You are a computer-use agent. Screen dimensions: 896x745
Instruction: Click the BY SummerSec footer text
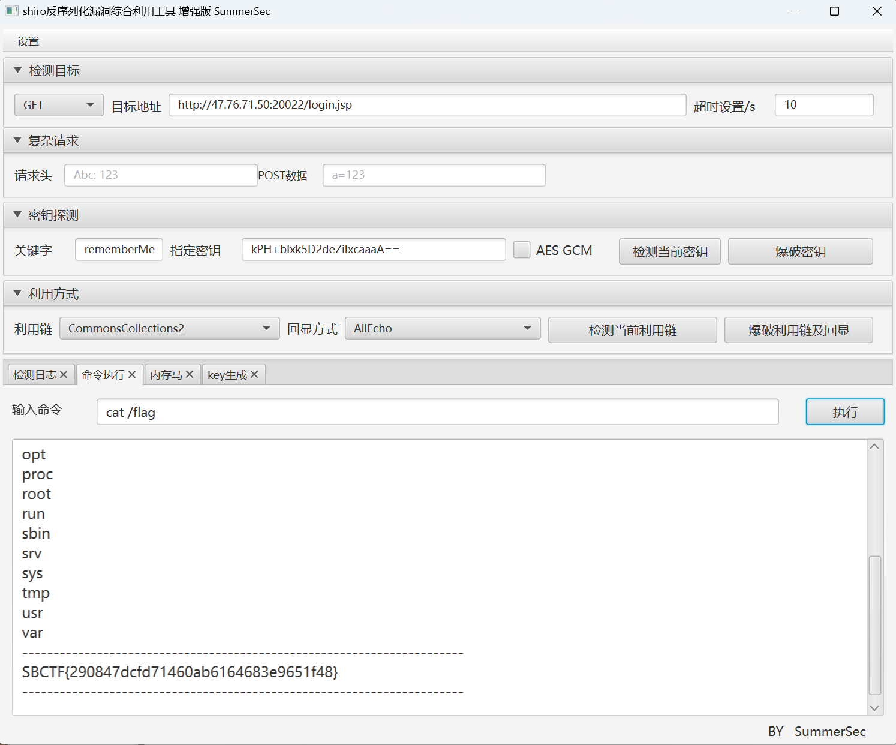pos(817,732)
